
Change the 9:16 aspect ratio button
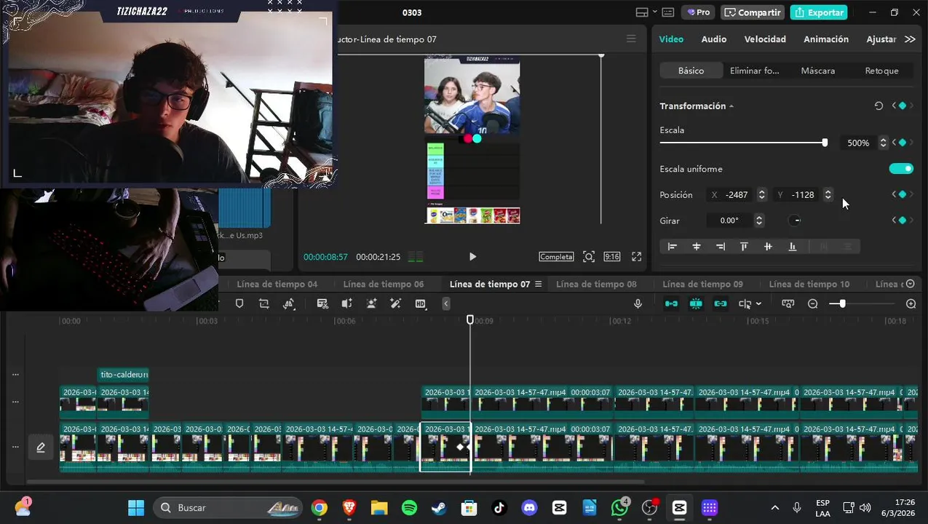(x=612, y=256)
